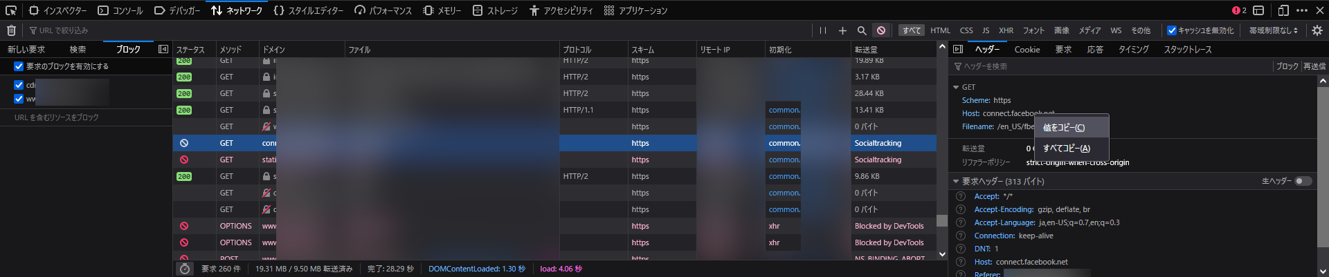The image size is (1329, 277).
Task: Toggle the request blocking icon
Action: pyautogui.click(x=881, y=30)
